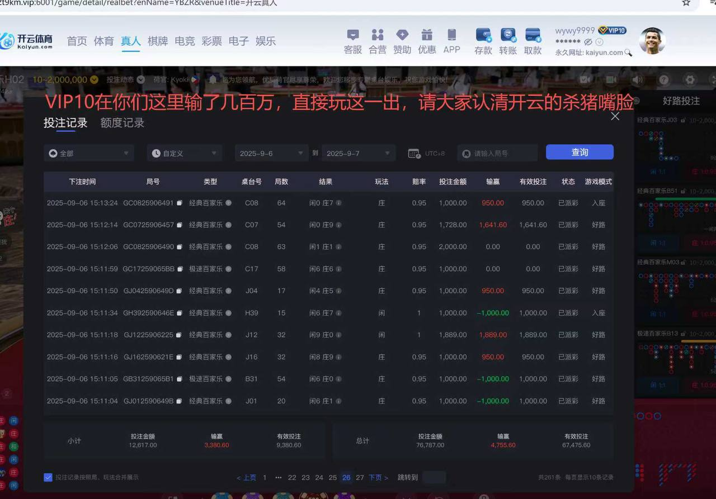Expand the 10~2,000,000 betting limit chevron
The width and height of the screenshot is (716, 499).
(93, 80)
